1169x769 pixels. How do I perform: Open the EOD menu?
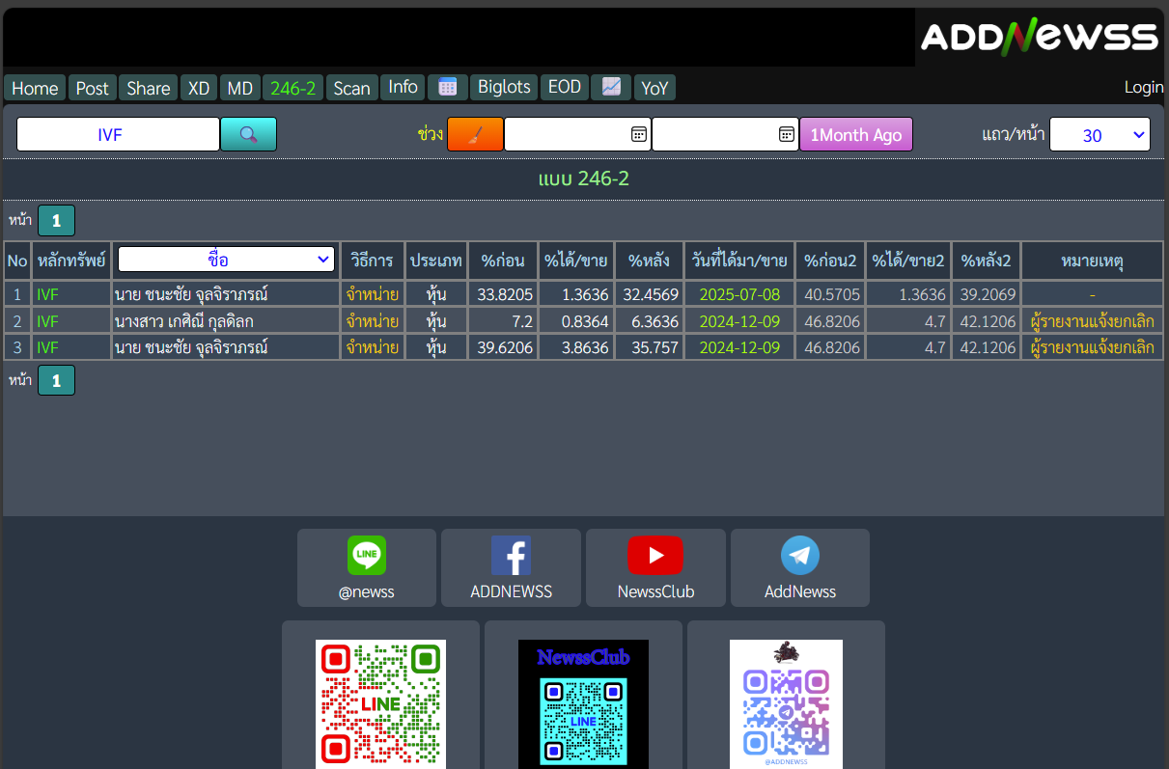(x=565, y=87)
